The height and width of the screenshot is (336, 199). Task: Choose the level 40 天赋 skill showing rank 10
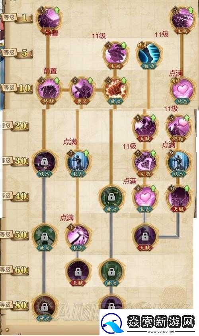point(178,198)
